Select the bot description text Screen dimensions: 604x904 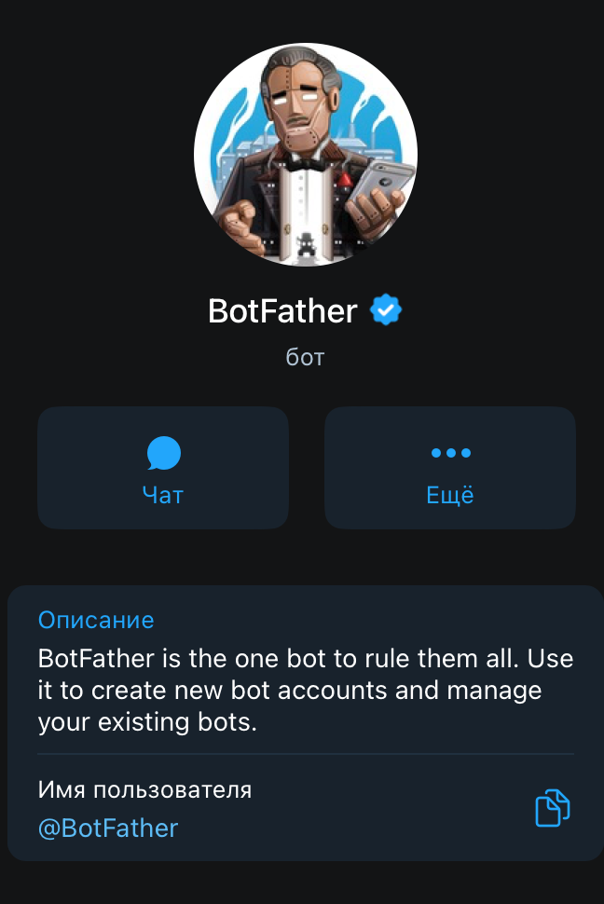(x=303, y=690)
